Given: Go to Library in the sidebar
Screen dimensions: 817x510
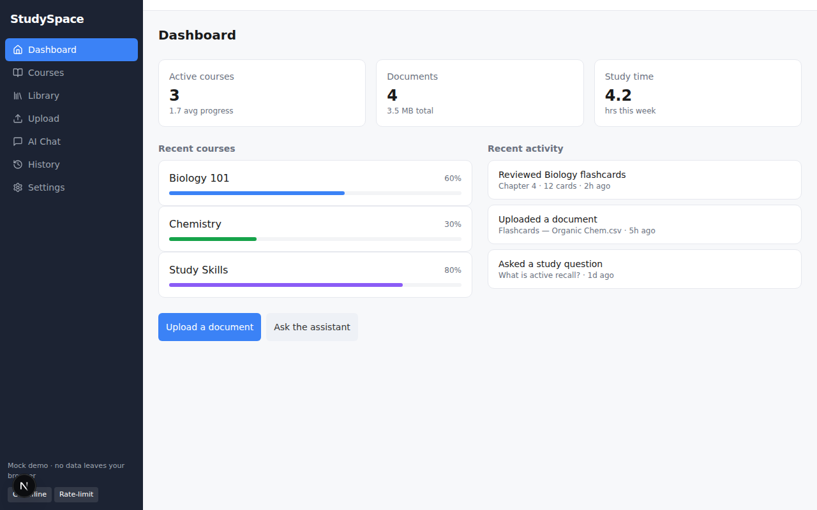Looking at the screenshot, I should (x=71, y=96).
